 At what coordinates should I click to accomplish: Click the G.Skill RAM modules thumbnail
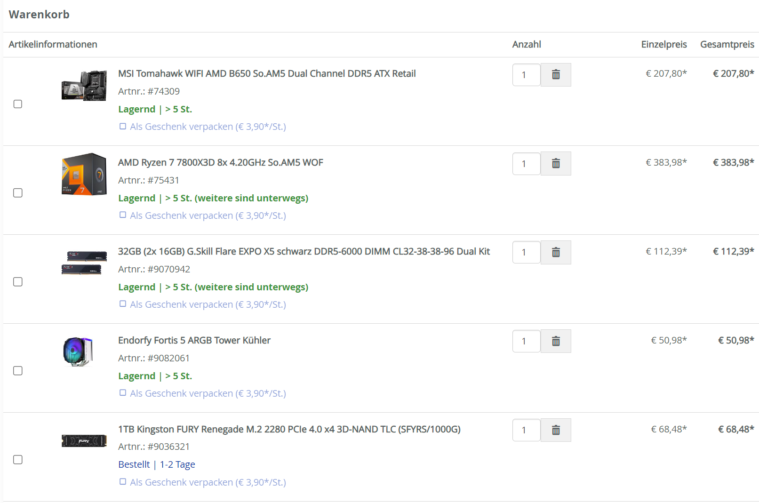pyautogui.click(x=84, y=263)
